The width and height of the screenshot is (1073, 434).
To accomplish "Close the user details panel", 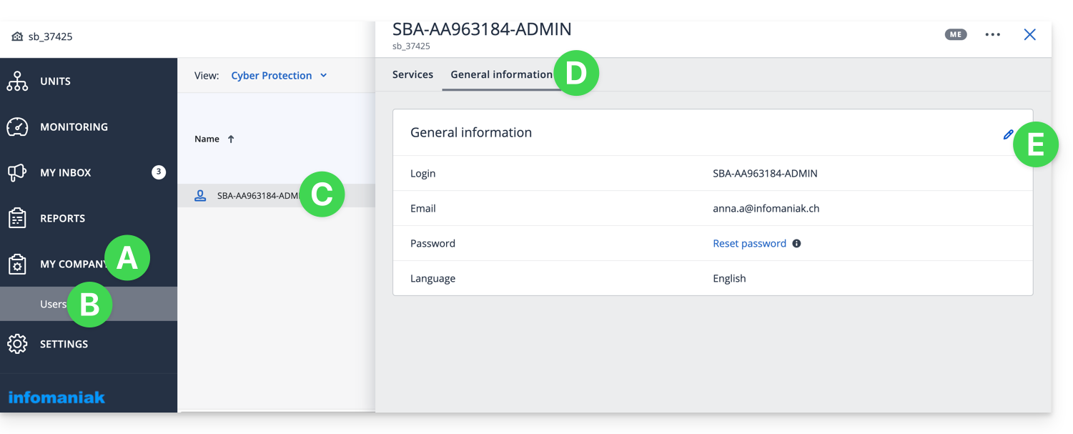I will [1029, 34].
